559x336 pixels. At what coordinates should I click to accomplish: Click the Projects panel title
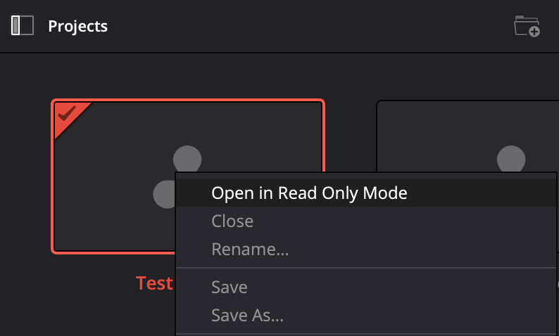[x=78, y=27]
